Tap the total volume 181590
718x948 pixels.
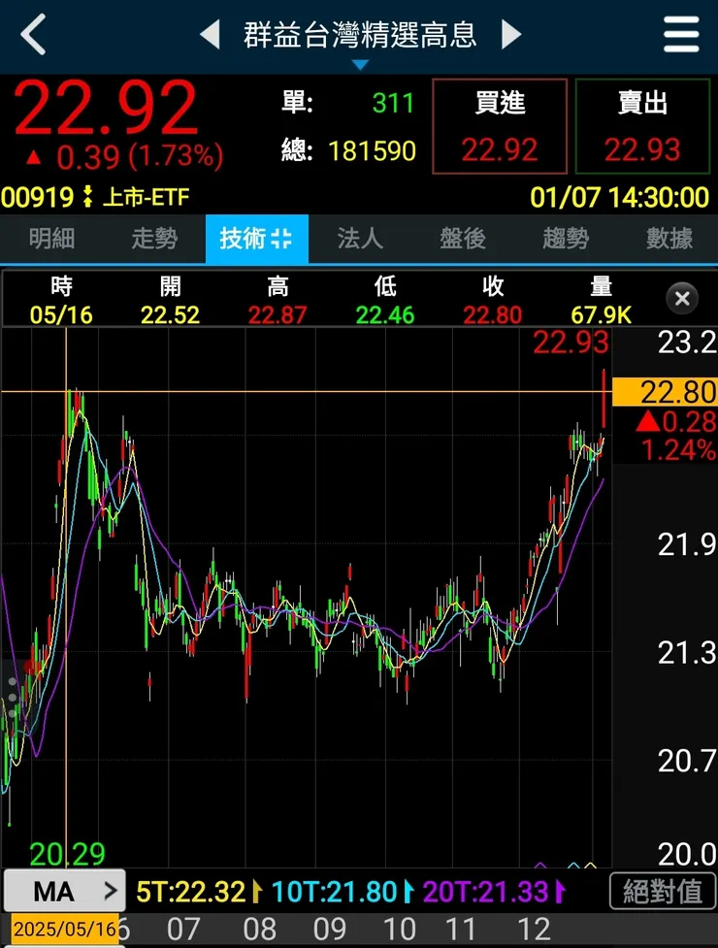pos(373,151)
